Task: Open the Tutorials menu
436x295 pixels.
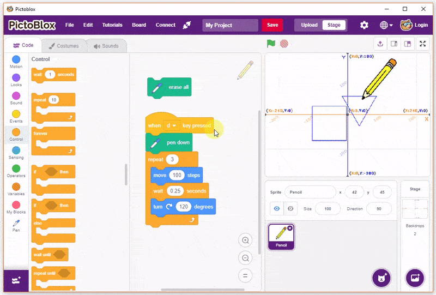Action: click(x=112, y=25)
